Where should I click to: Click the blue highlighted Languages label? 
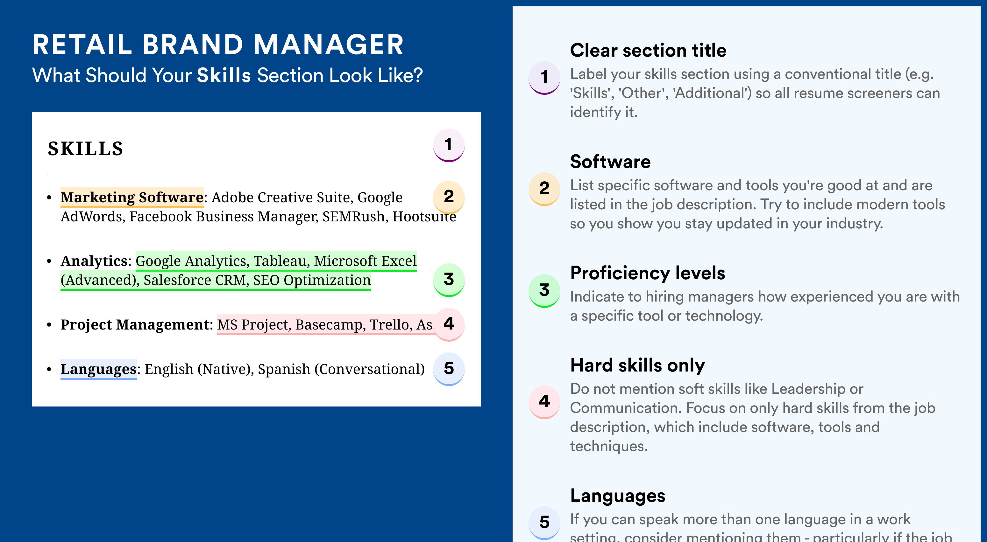[x=98, y=369]
